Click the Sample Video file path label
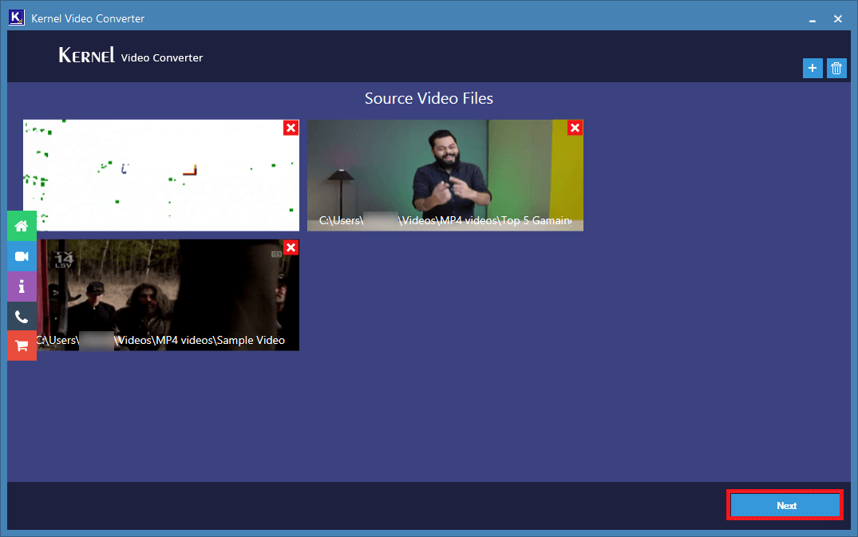858x537 pixels. 160,340
